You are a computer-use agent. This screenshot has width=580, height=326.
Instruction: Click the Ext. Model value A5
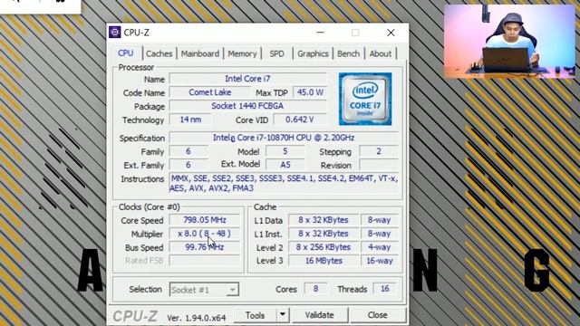(x=285, y=165)
